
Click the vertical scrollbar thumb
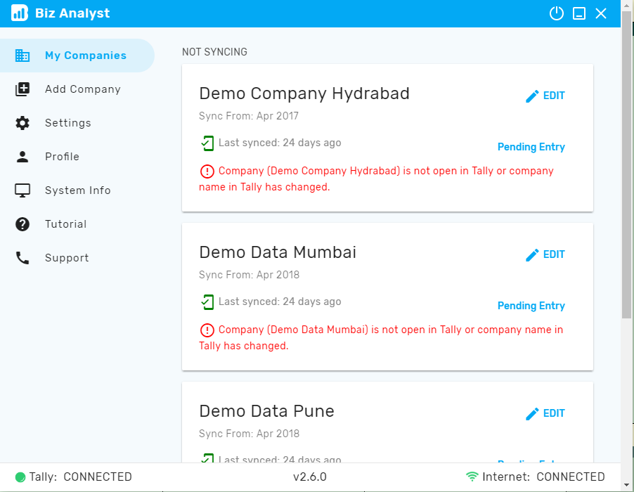point(627,165)
